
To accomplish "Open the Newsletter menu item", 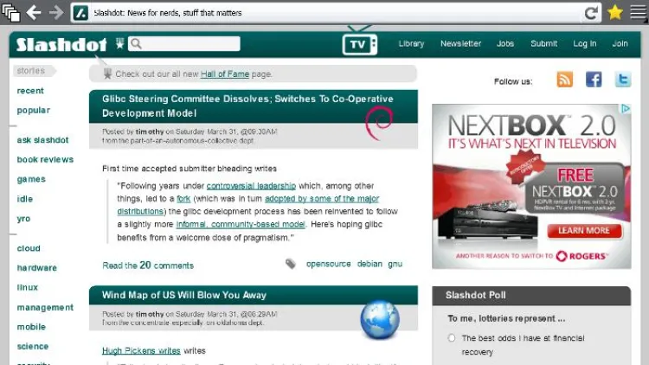I will tap(460, 43).
